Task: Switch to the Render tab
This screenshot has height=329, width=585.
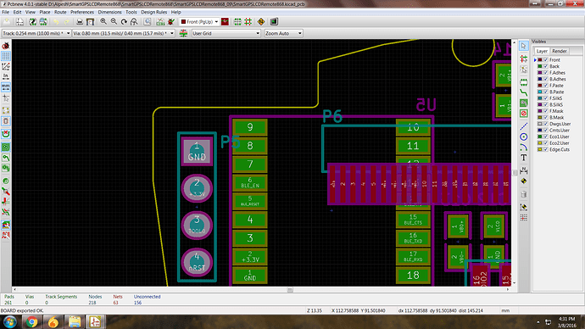Action: coord(560,51)
